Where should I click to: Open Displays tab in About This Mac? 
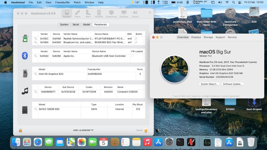coord(196,37)
